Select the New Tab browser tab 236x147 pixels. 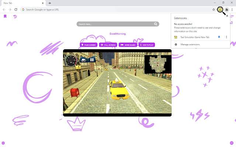coord(23,3)
